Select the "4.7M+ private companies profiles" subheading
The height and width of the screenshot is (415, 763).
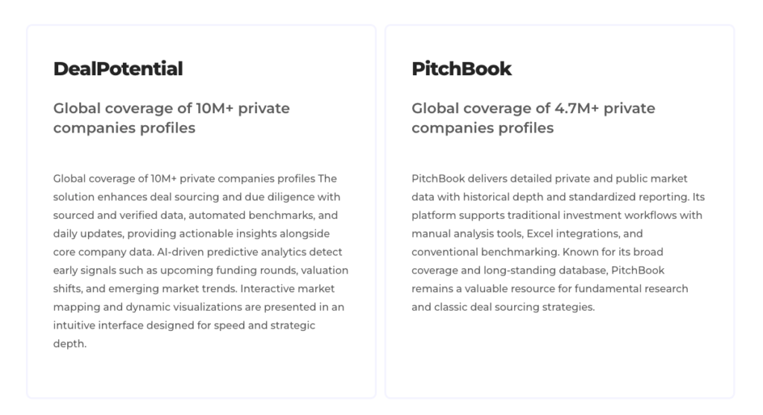[533, 118]
